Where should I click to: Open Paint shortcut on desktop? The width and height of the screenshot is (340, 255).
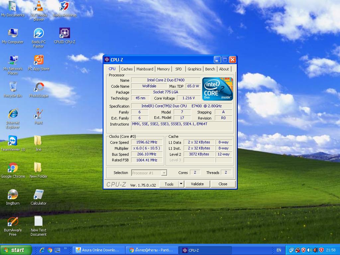tap(39, 117)
